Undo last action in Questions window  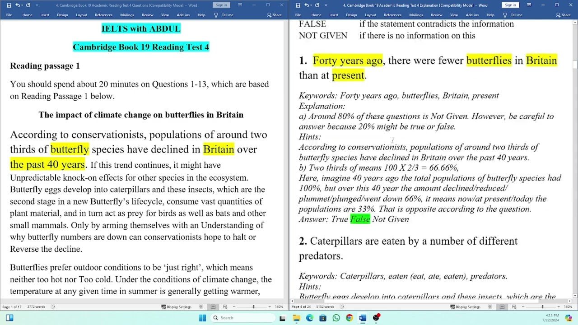[18, 5]
